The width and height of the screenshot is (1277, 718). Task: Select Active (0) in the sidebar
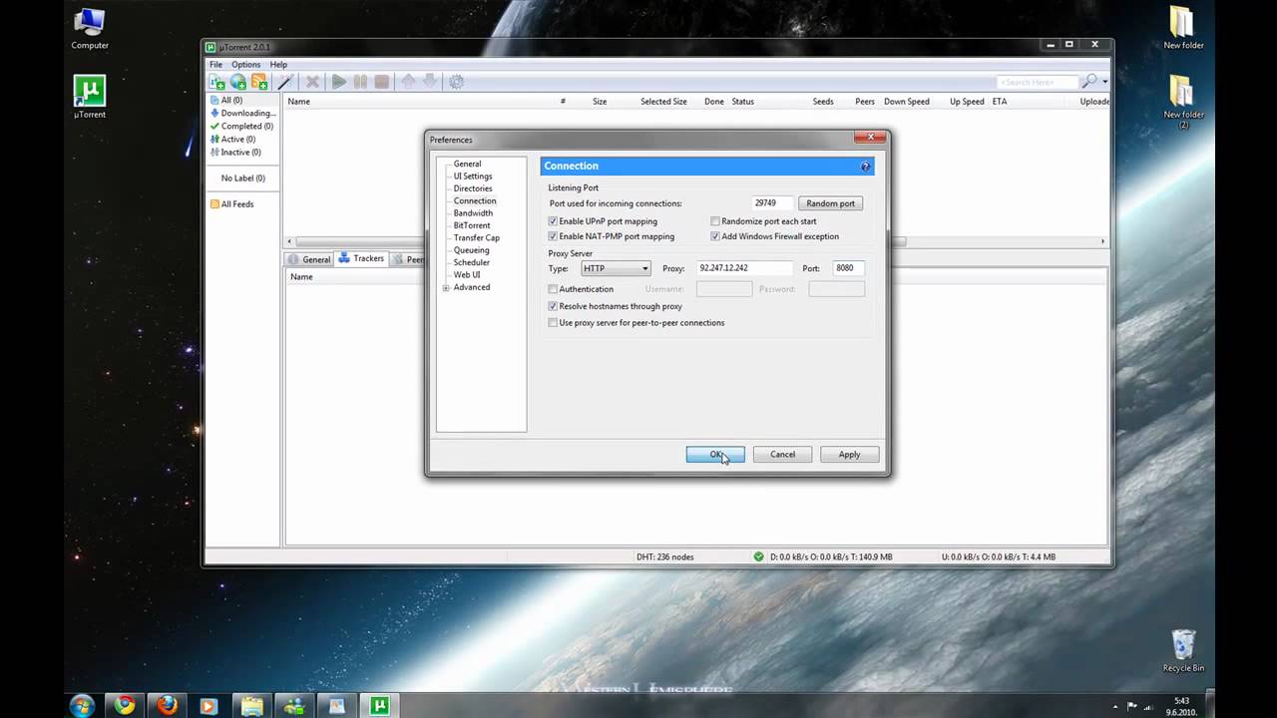(x=232, y=140)
